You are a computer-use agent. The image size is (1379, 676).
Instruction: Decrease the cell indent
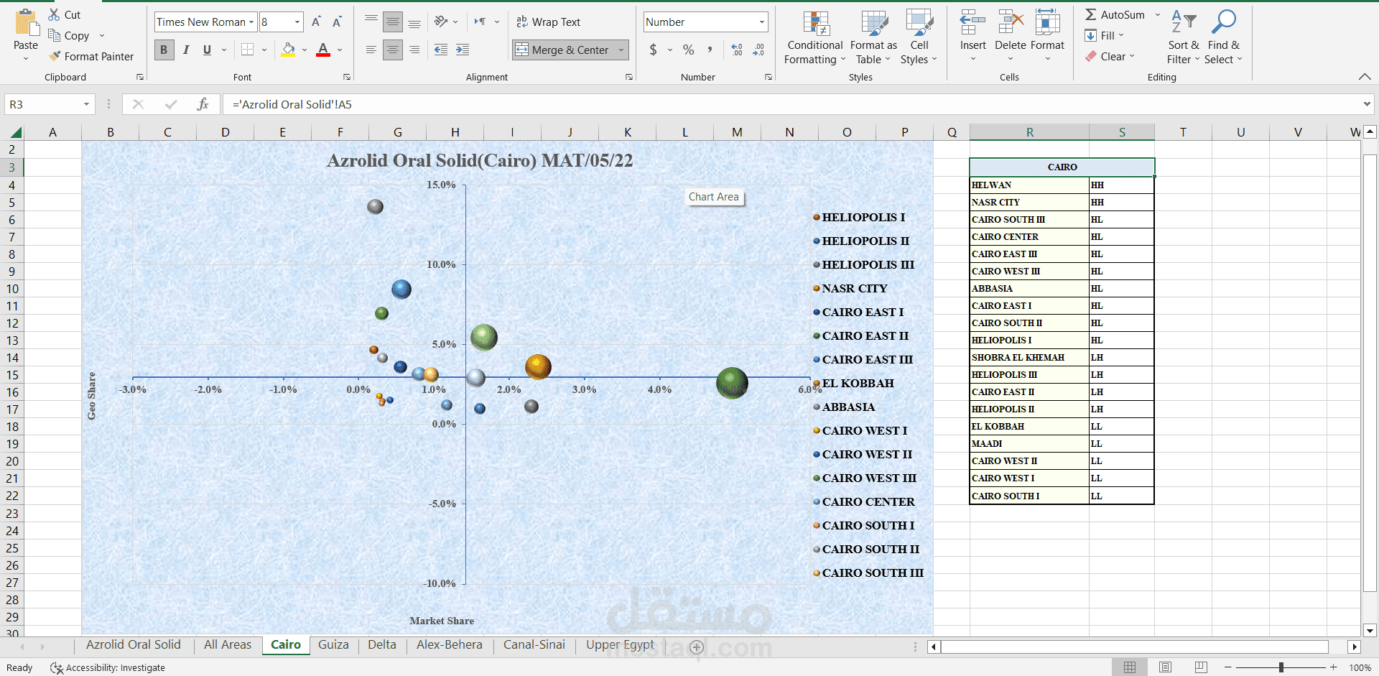point(441,50)
